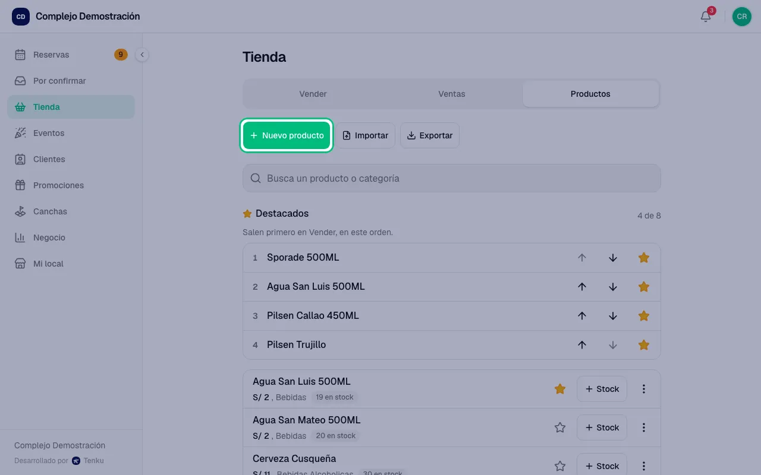Screen dimensions: 761x475
Task: Open the Promociones page
Action: click(x=71, y=185)
